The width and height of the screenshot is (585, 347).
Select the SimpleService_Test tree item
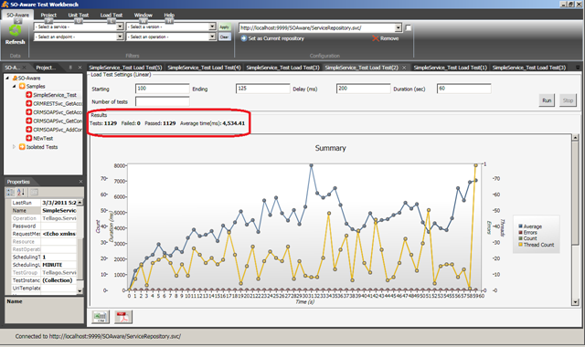click(55, 95)
